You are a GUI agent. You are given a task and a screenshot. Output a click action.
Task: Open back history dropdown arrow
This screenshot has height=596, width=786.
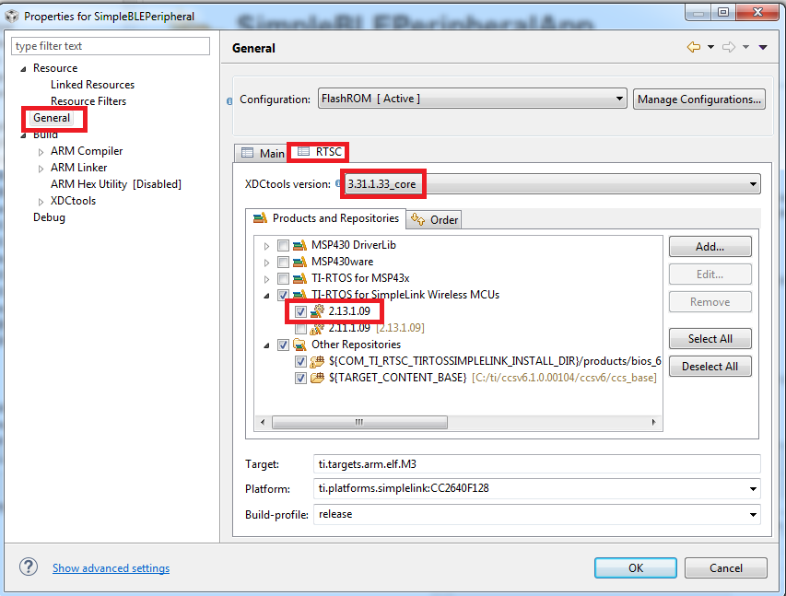tap(710, 47)
